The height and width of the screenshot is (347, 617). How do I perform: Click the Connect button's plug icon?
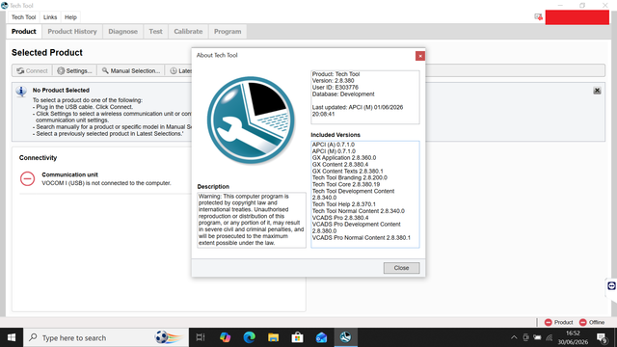coord(20,70)
